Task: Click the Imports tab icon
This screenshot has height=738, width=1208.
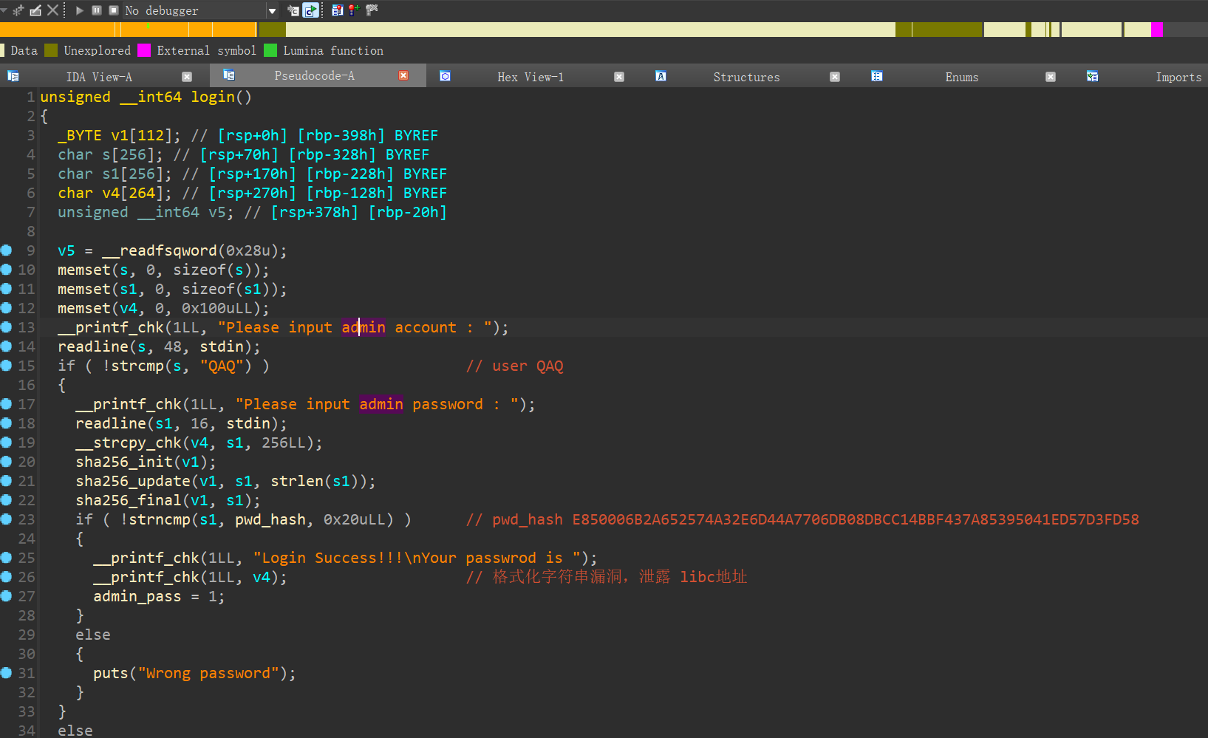Action: [1093, 76]
